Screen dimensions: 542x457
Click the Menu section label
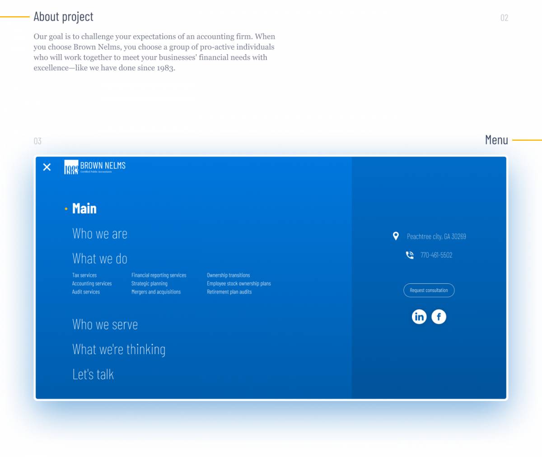496,140
